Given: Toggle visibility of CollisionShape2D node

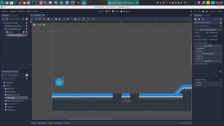Looking at the screenshot, I should pos(27,35).
